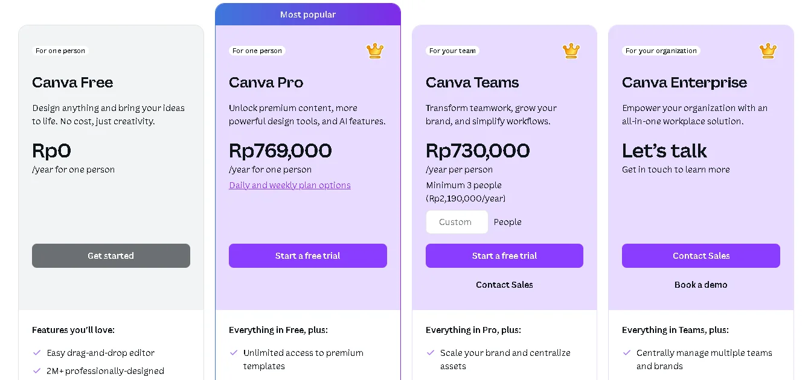
Task: Click the For one person badge on Free card
Action: click(60, 51)
